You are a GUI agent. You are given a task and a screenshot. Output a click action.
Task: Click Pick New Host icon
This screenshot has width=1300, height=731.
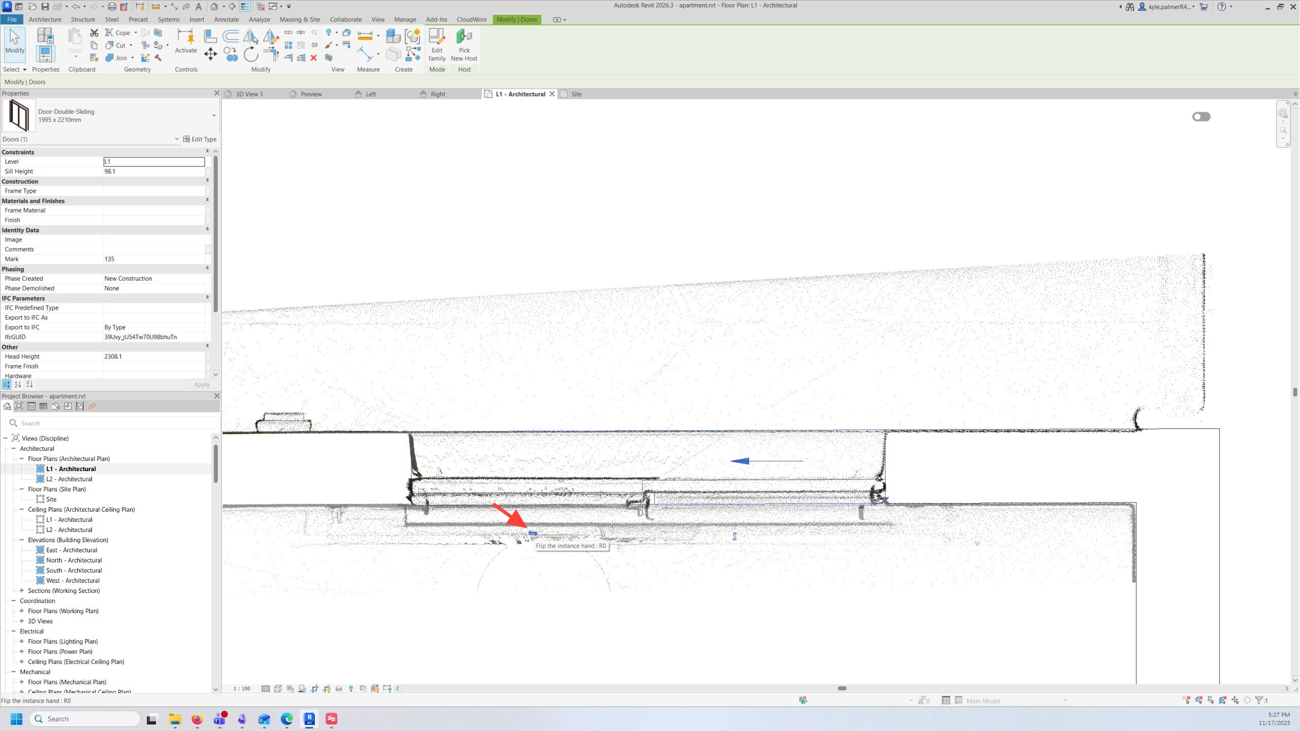[464, 37]
